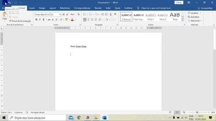Open text effects glowing A icon
216x121 pixels.
click(x=61, y=19)
